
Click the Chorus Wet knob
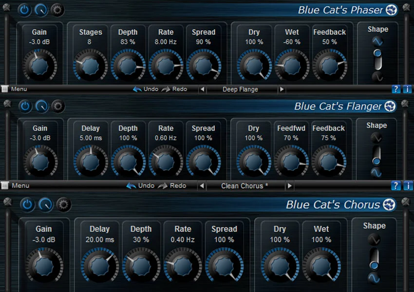(x=321, y=265)
